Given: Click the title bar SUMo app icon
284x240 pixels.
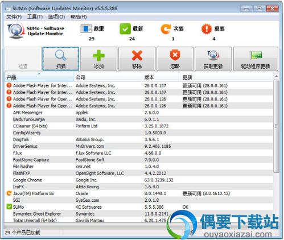Looking at the screenshot, I should (8, 9).
